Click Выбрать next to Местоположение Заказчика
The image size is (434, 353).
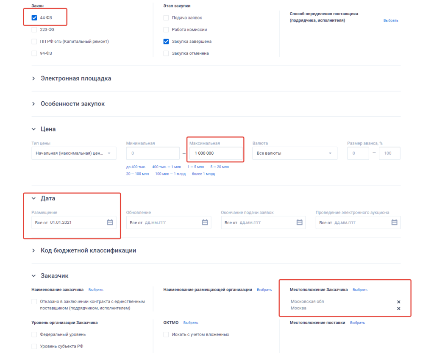(360, 290)
